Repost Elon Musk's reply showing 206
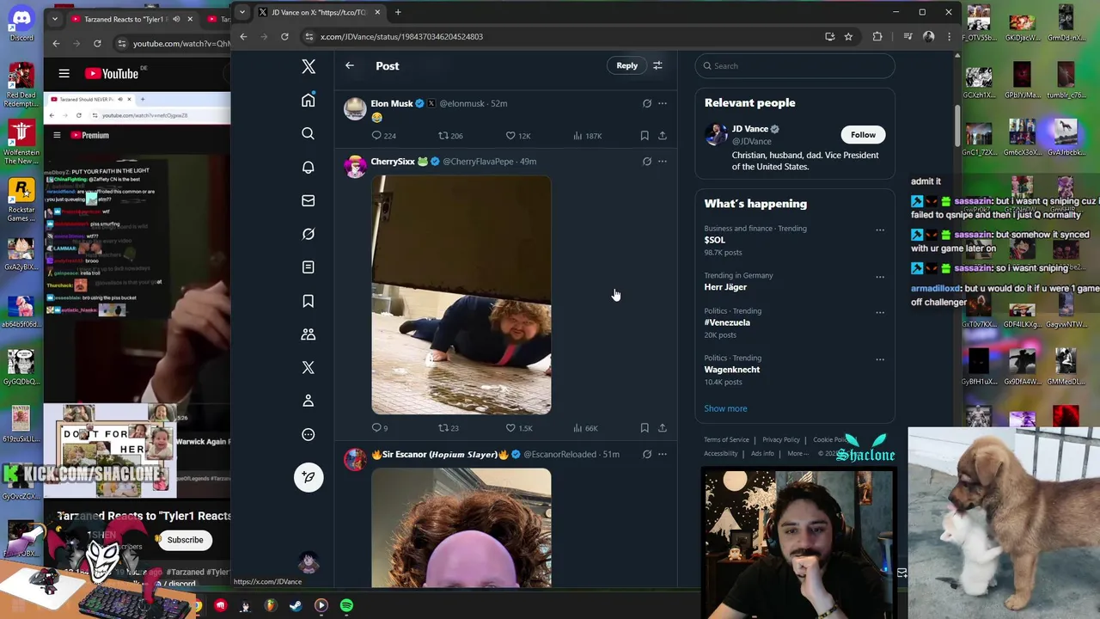The image size is (1100, 619). (450, 136)
